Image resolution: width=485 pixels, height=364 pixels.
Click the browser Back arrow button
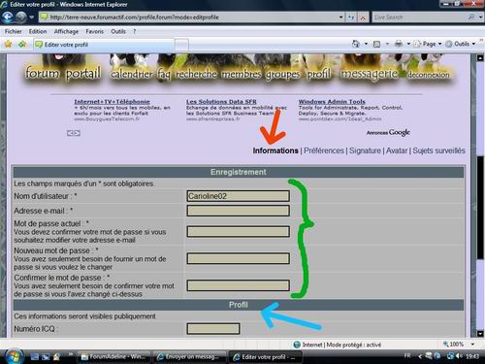point(8,17)
